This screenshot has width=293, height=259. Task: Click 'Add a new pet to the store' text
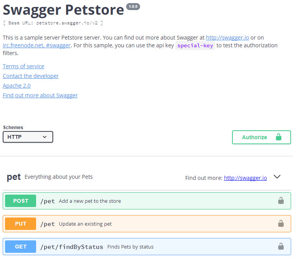point(90,201)
